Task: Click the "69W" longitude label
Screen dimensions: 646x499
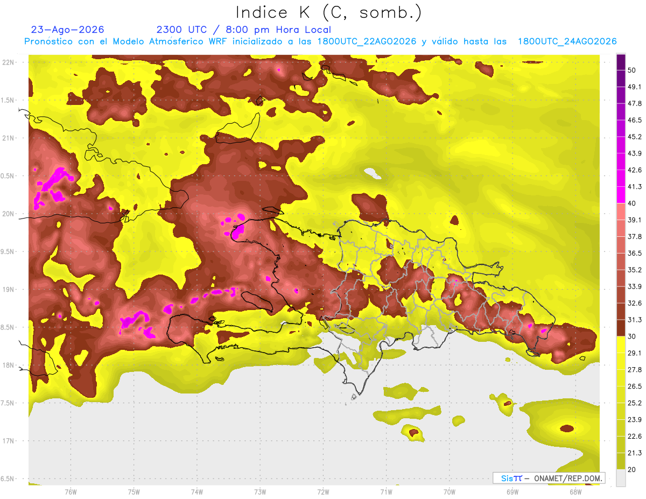Action: point(512,492)
